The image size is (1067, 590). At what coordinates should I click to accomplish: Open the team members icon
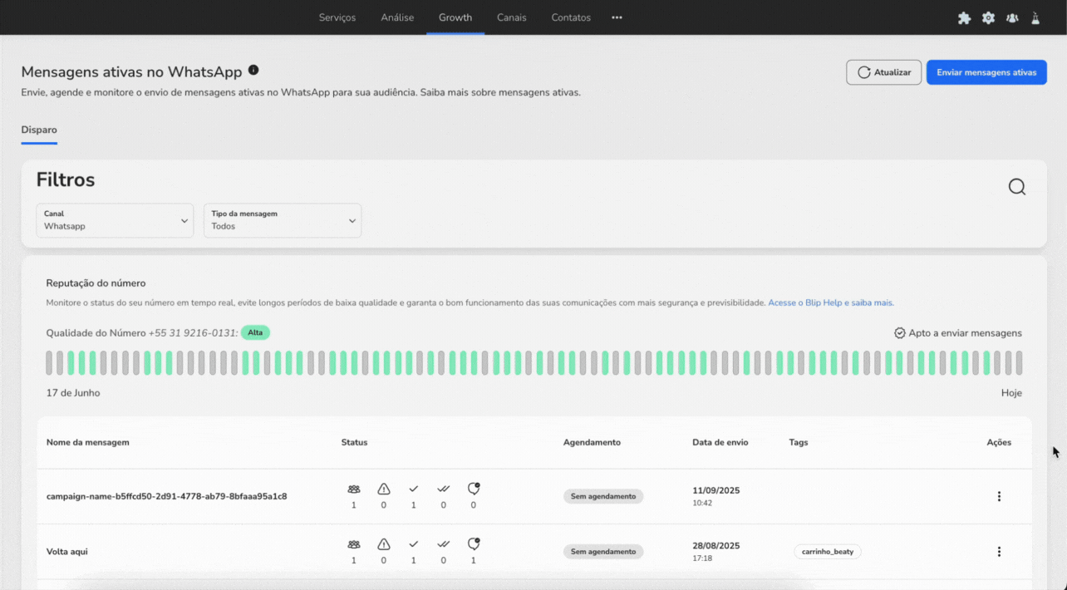click(x=1012, y=17)
